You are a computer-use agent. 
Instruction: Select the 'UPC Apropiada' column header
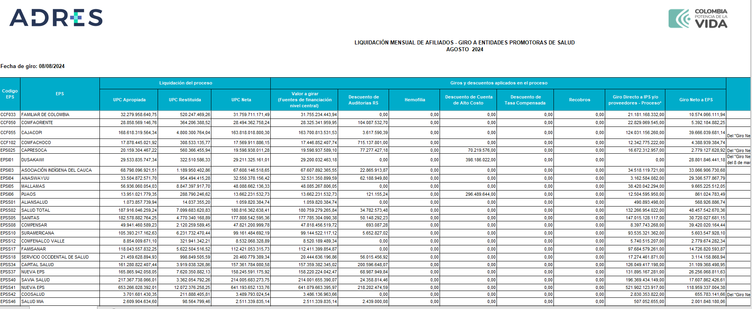(x=129, y=100)
